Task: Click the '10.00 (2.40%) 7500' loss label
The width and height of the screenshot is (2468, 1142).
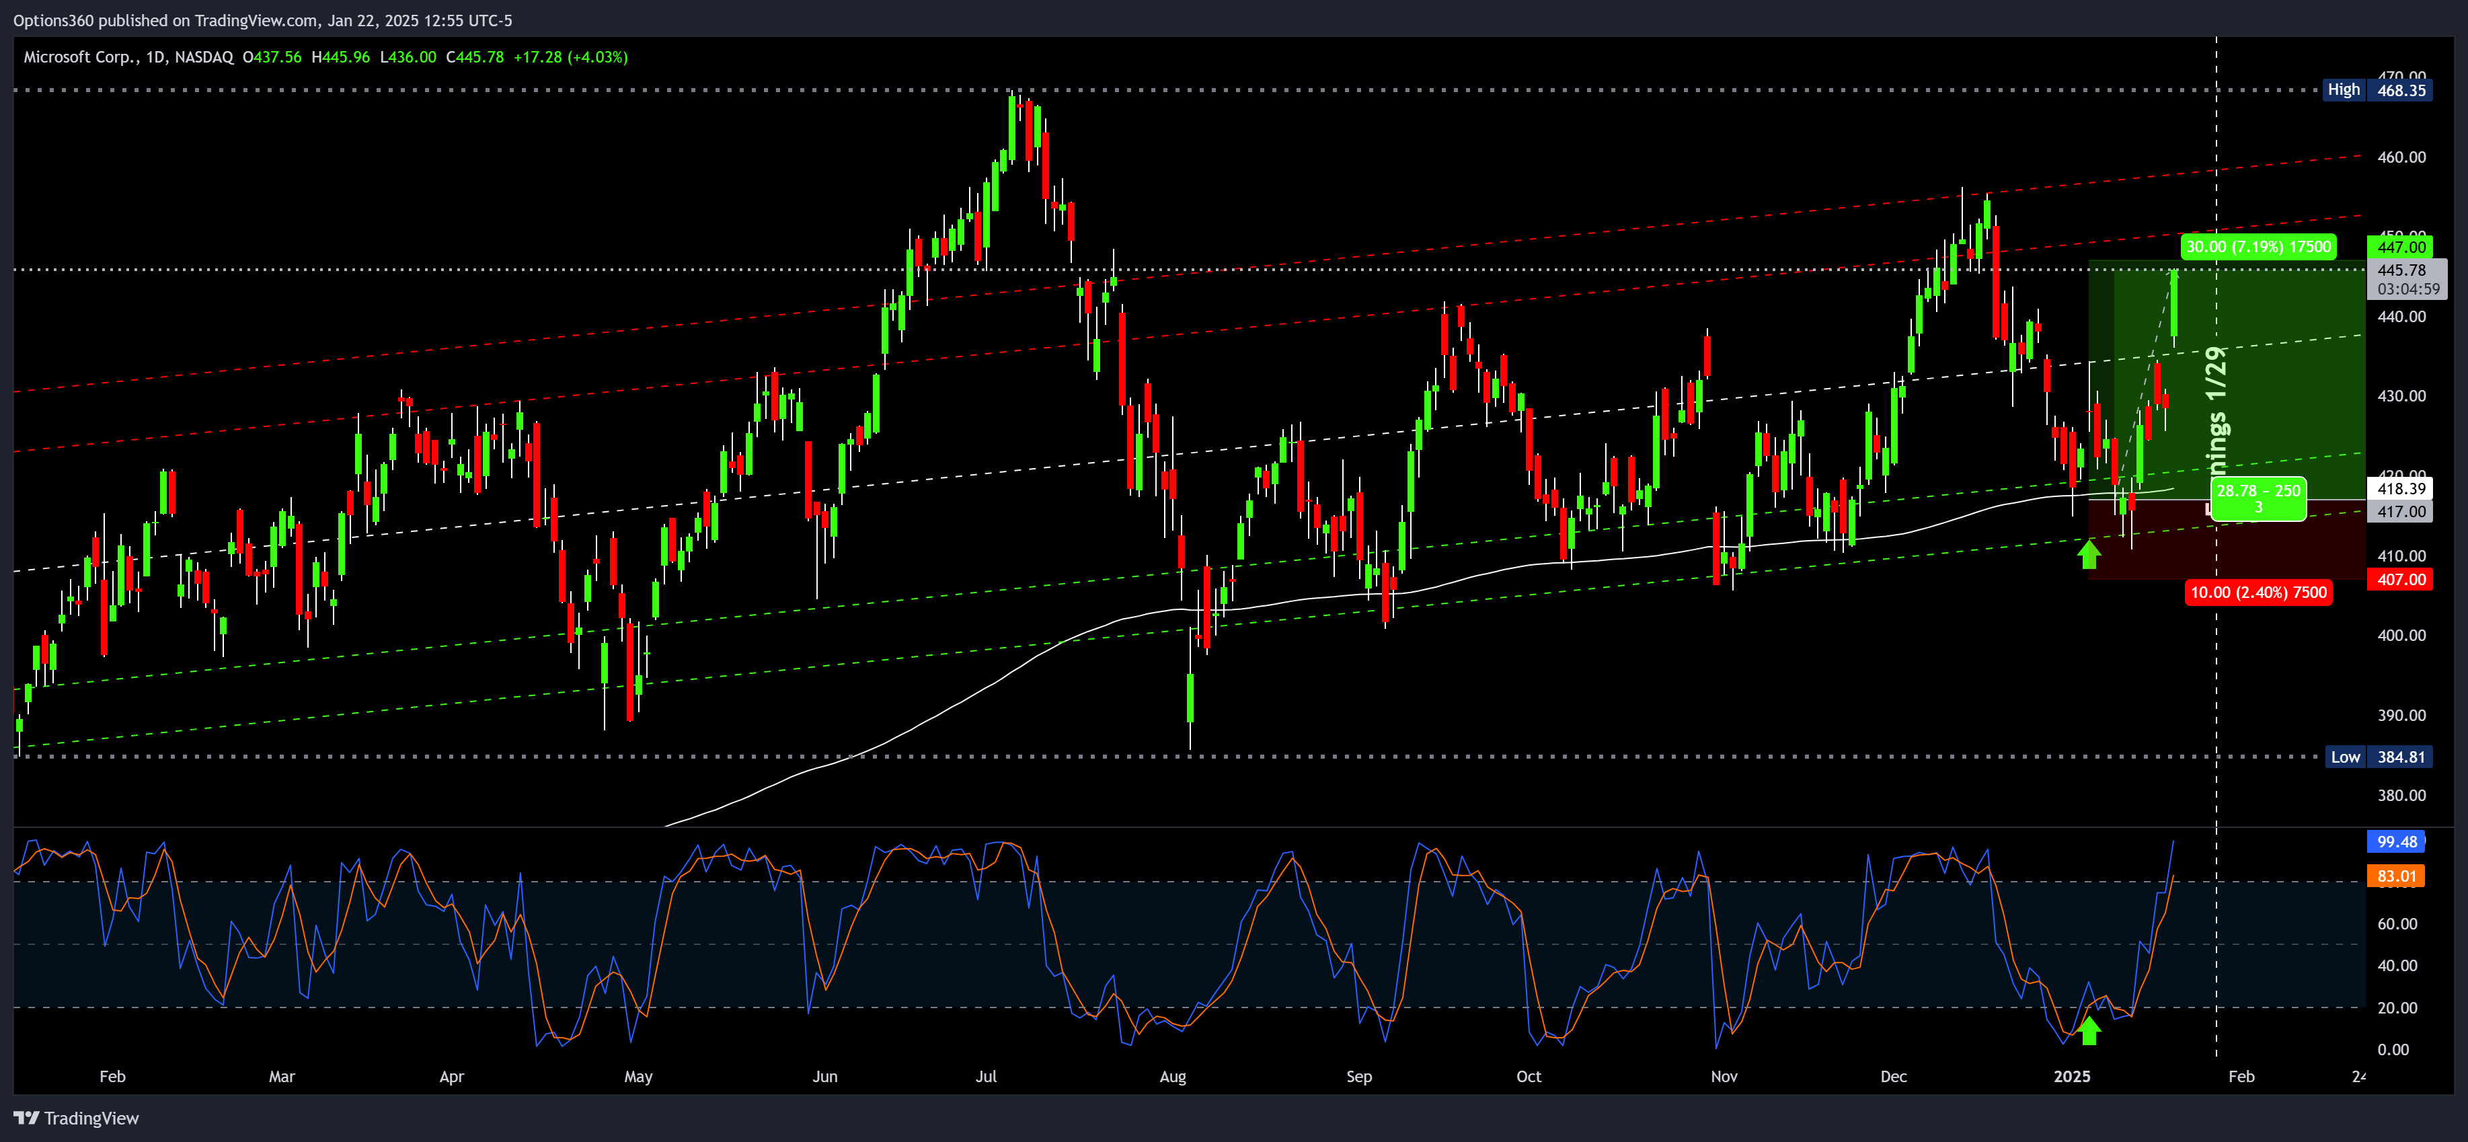Action: (2258, 592)
